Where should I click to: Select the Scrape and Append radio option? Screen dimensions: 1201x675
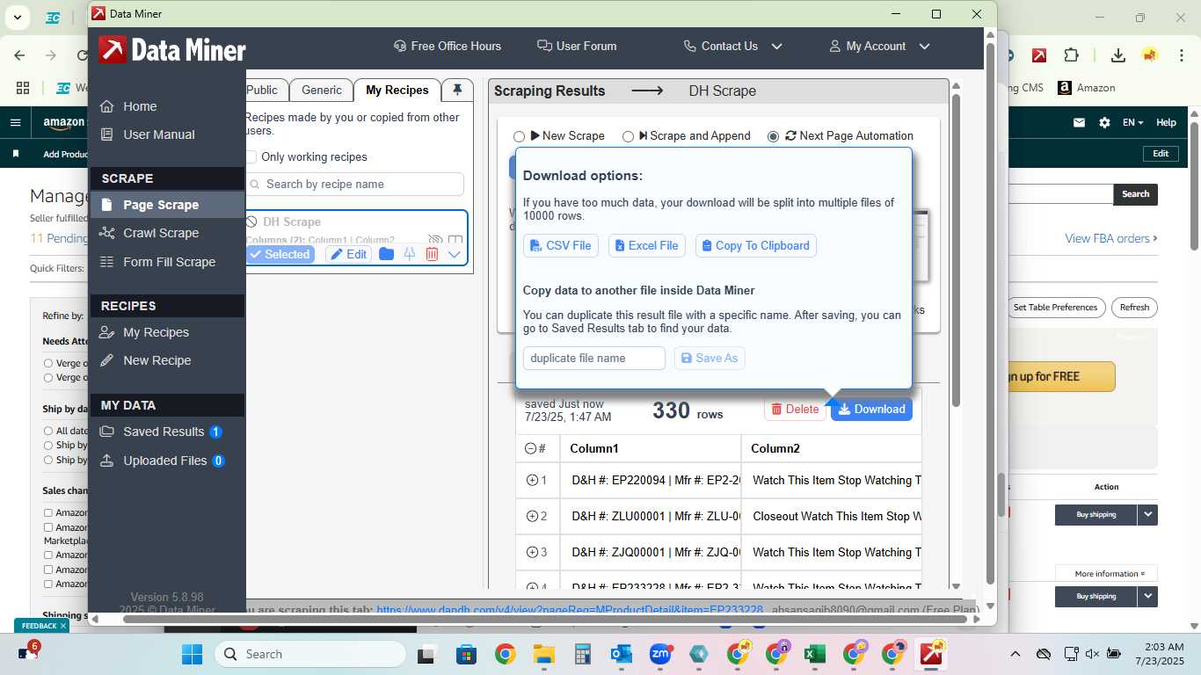(628, 136)
